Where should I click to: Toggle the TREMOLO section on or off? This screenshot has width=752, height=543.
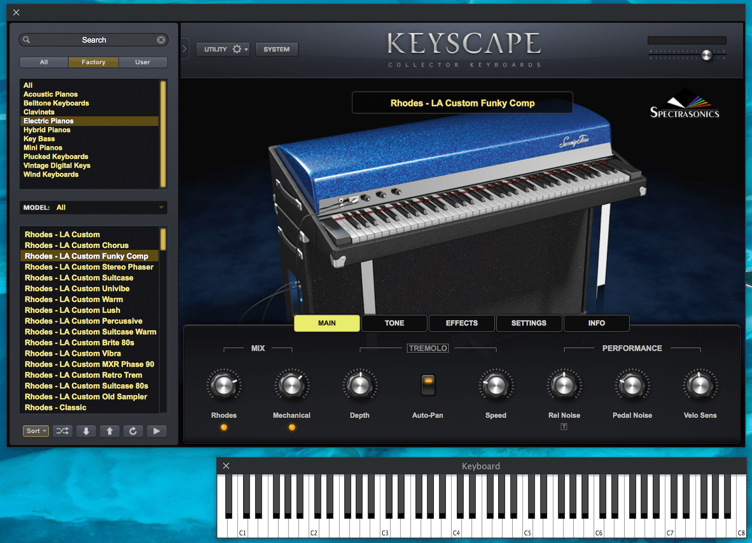pos(428,348)
